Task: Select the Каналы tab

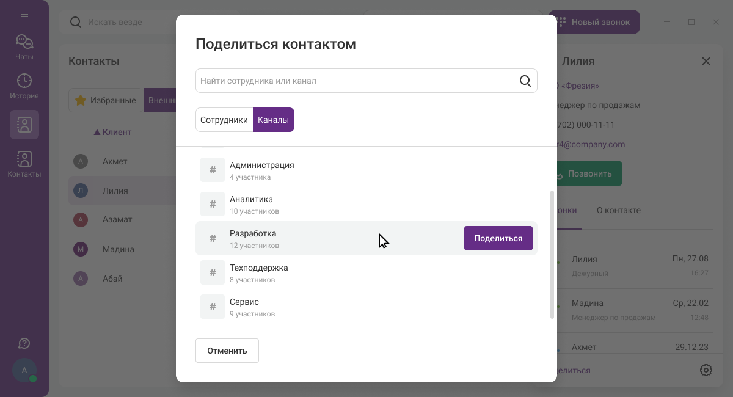Action: point(273,120)
